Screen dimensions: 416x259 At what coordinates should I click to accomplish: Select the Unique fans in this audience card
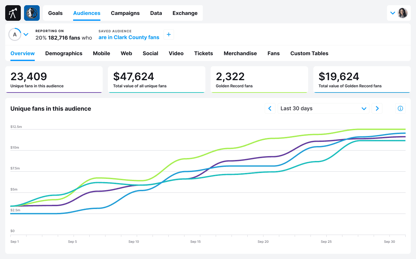[54, 80]
